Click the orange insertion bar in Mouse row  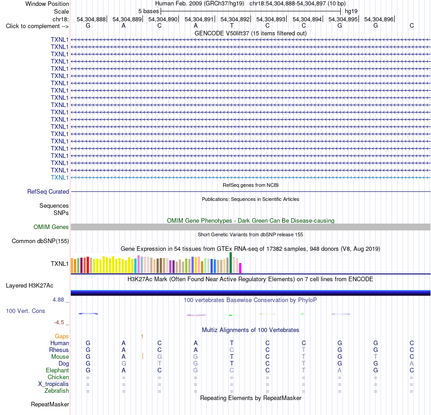pyautogui.click(x=142, y=356)
